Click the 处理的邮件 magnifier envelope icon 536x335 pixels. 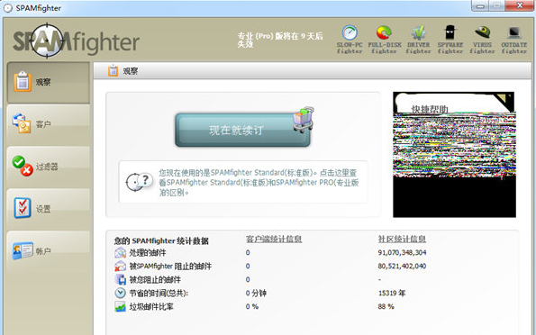(121, 253)
